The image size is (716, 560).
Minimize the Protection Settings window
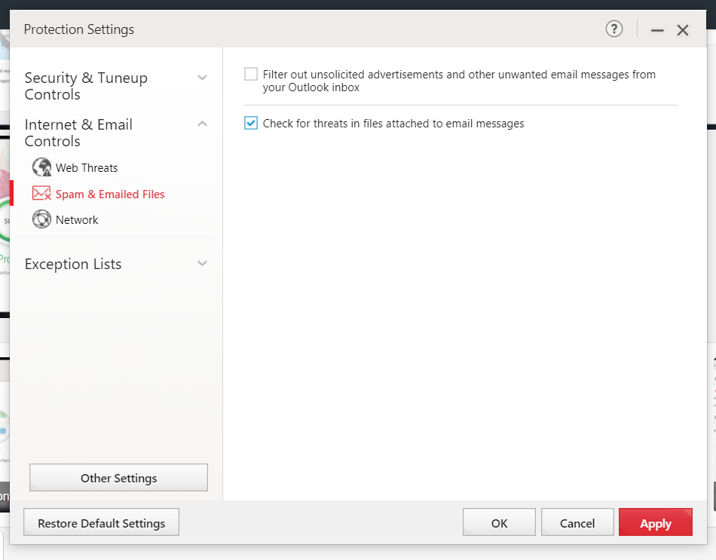click(x=657, y=30)
